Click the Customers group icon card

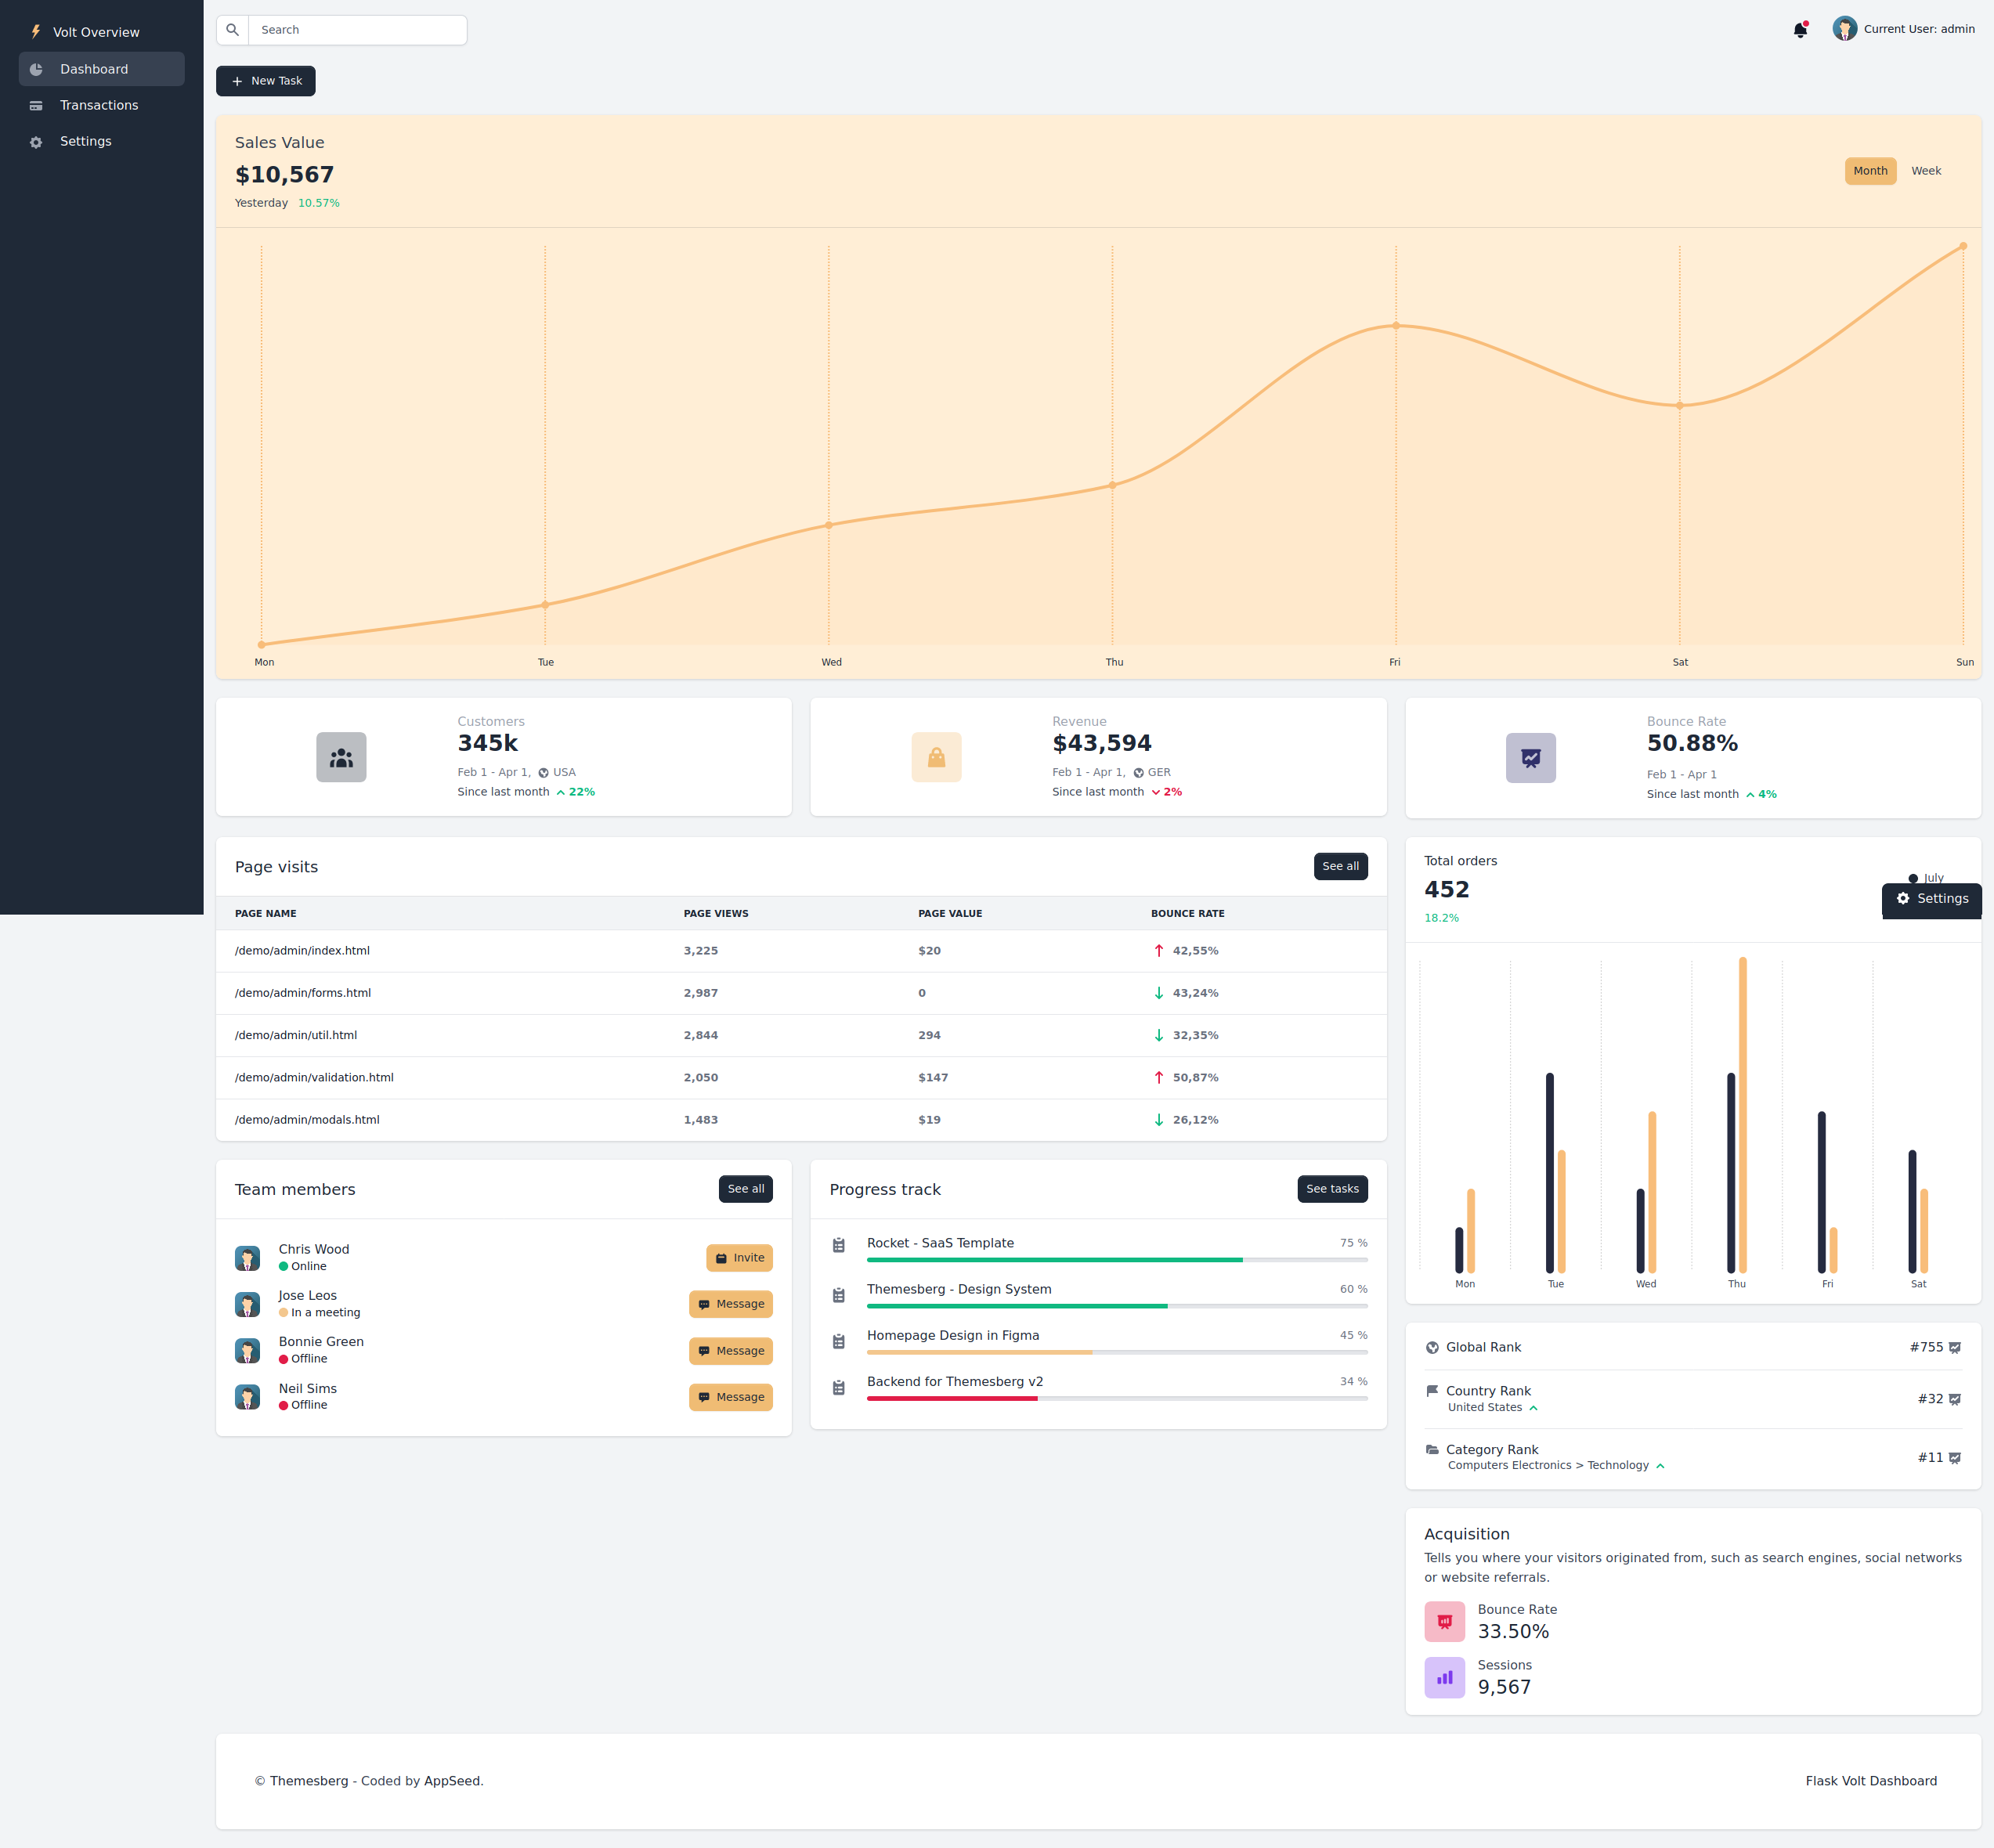(341, 757)
